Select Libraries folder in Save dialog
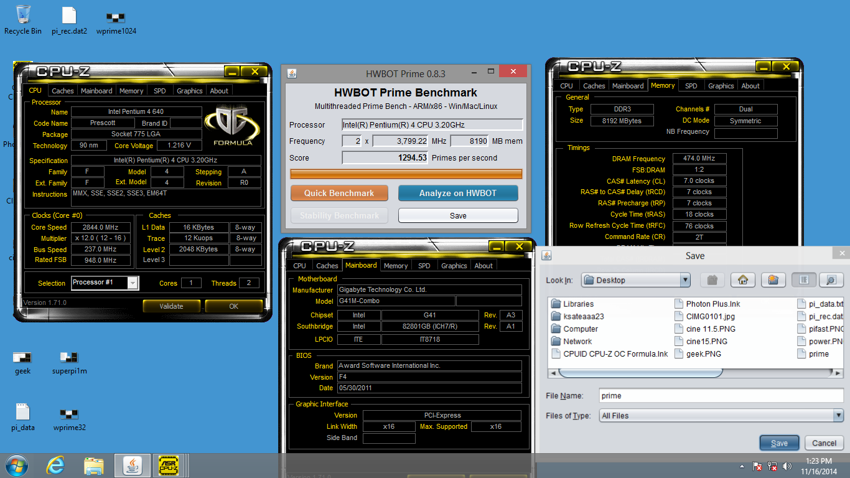Viewport: 850px width, 478px height. [x=572, y=304]
